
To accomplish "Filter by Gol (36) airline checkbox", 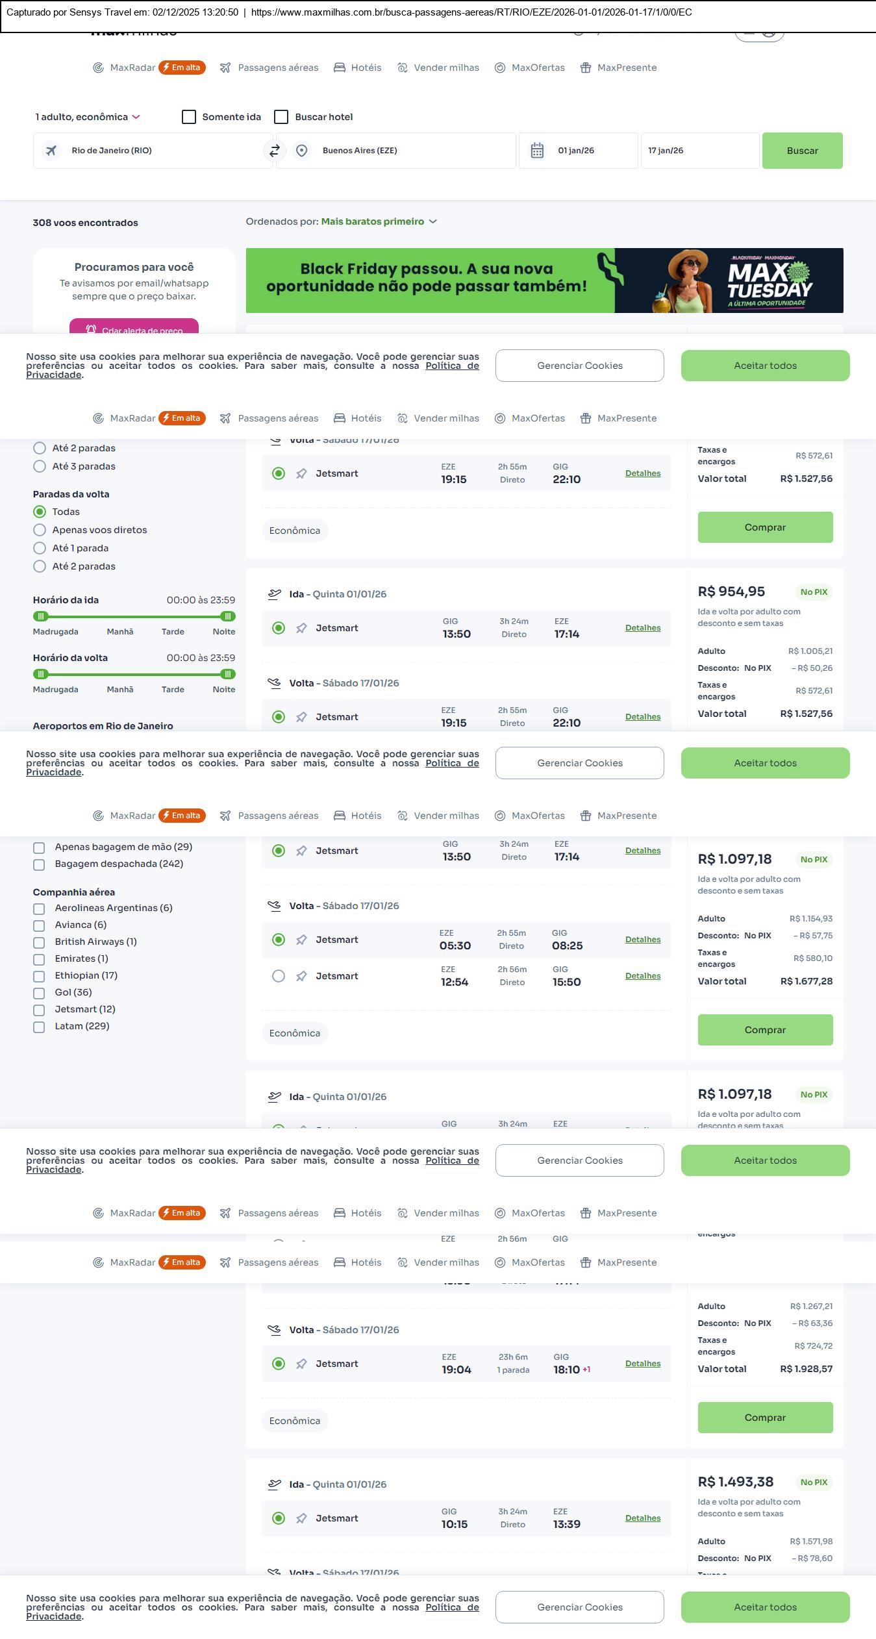I will [39, 993].
